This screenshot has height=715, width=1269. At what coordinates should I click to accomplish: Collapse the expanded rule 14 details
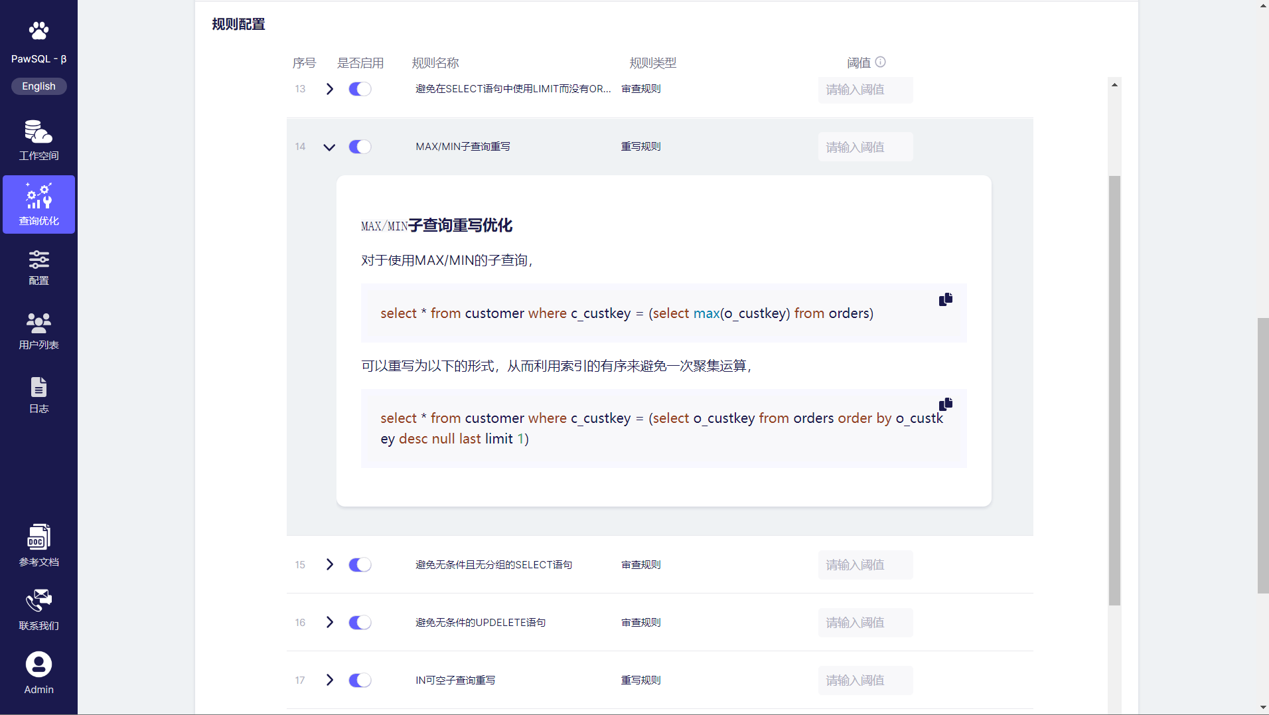click(x=329, y=147)
